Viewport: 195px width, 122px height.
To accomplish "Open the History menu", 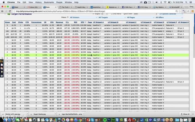I will 38,2.
